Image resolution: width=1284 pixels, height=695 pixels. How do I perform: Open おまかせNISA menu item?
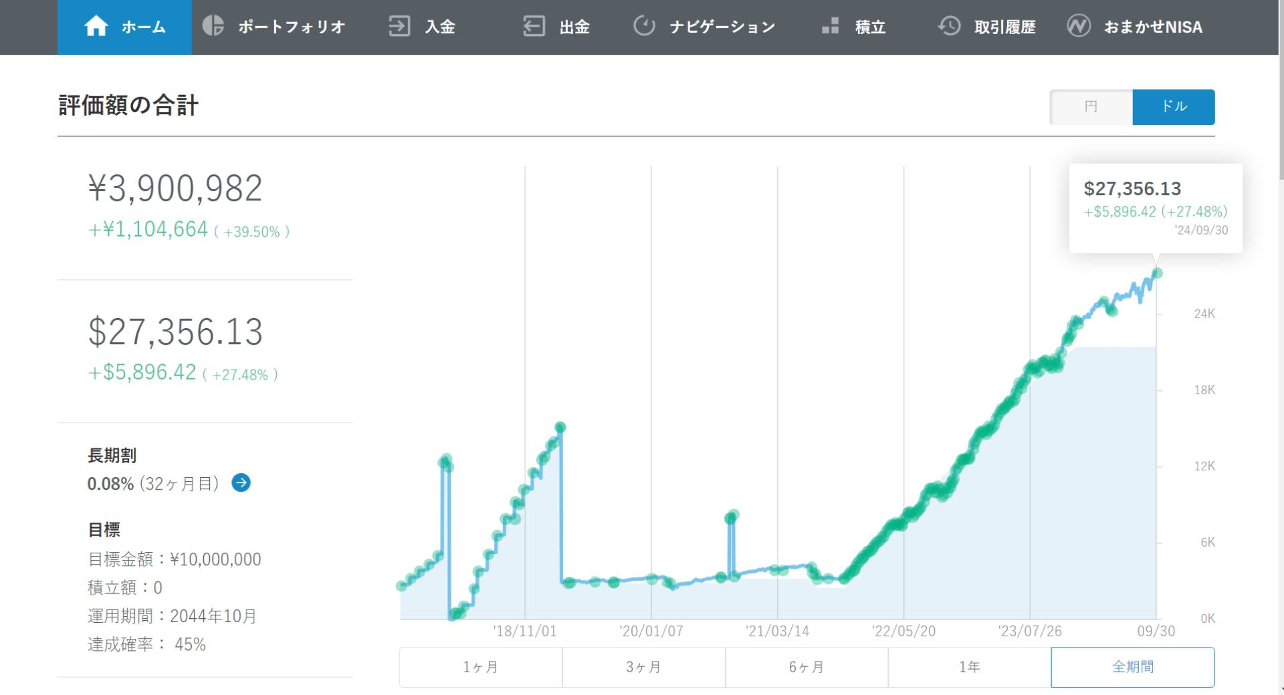click(1135, 27)
